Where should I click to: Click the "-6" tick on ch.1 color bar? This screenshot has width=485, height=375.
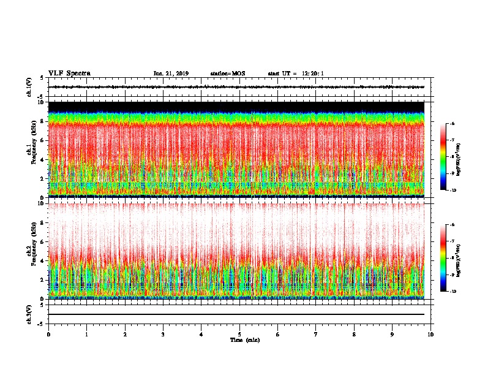pos(452,124)
